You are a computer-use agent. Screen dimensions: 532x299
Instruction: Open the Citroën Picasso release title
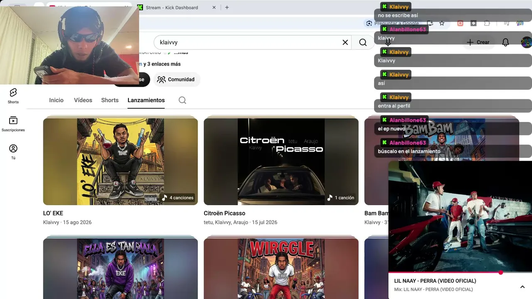[224, 213]
